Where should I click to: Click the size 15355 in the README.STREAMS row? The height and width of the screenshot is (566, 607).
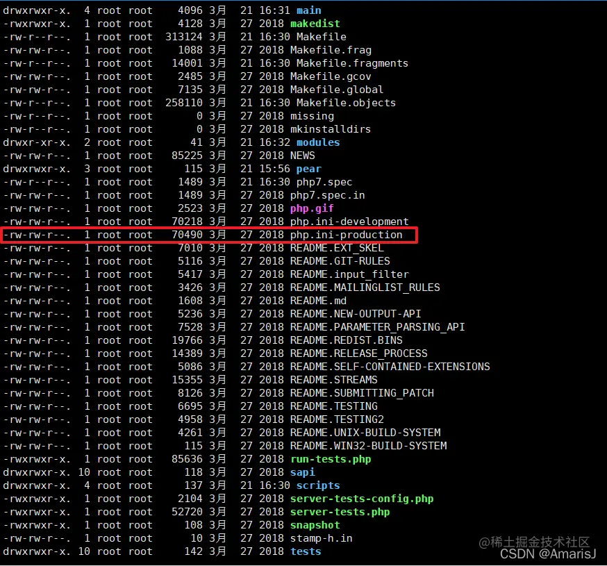187,380
